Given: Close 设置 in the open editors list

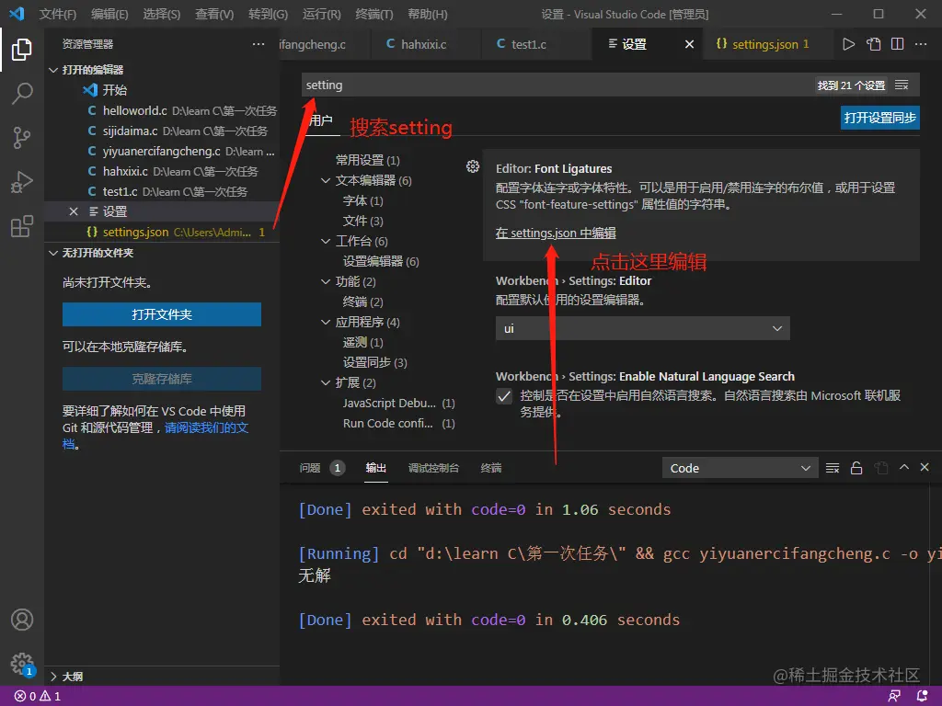Looking at the screenshot, I should coord(74,211).
